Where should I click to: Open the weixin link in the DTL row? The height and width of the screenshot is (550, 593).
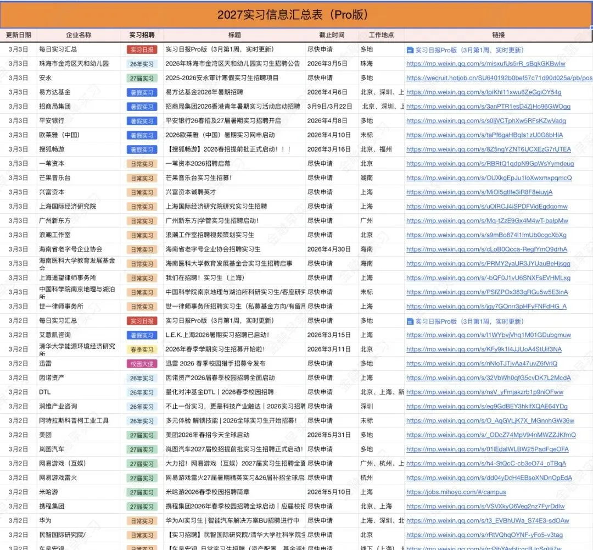coord(485,392)
